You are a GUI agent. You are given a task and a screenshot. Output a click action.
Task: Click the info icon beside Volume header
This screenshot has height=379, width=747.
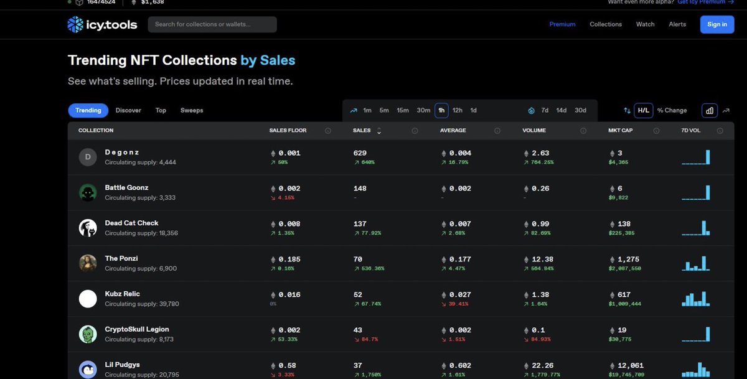click(583, 131)
